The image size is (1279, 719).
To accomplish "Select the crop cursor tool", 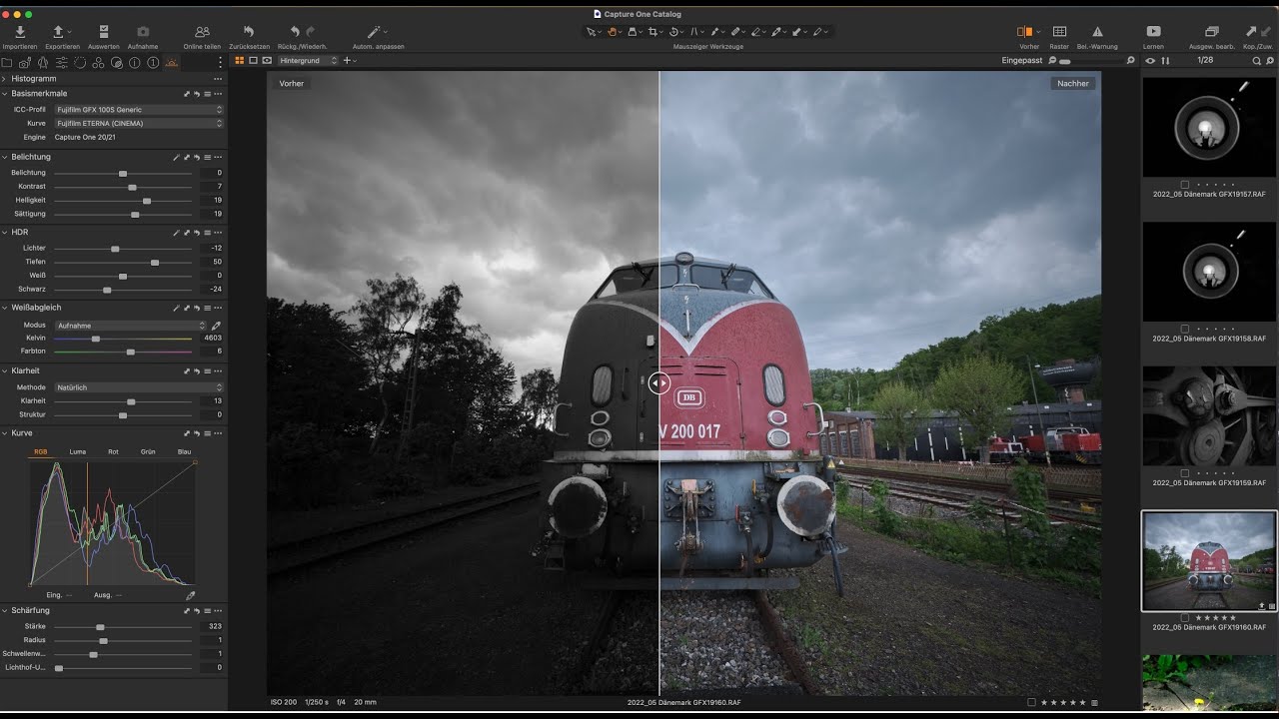I will [x=652, y=32].
